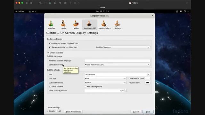Viewport: 205px width, 115px height.
Task: Toggle the Enable subtitles checkbox
Action: (x=48, y=53)
